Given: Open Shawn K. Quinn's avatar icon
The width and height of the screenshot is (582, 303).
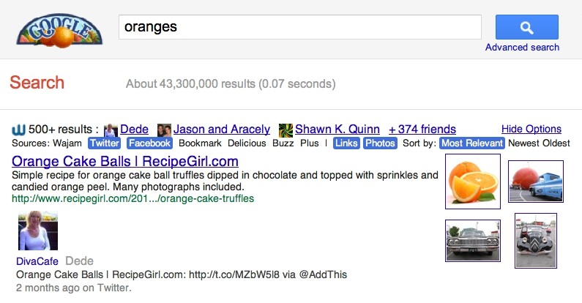Looking at the screenshot, I should click(x=286, y=130).
